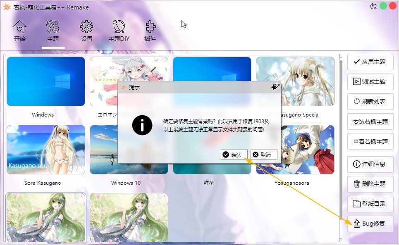Open the 插件 plugins tab
This screenshot has height=245, width=399.
pyautogui.click(x=150, y=31)
